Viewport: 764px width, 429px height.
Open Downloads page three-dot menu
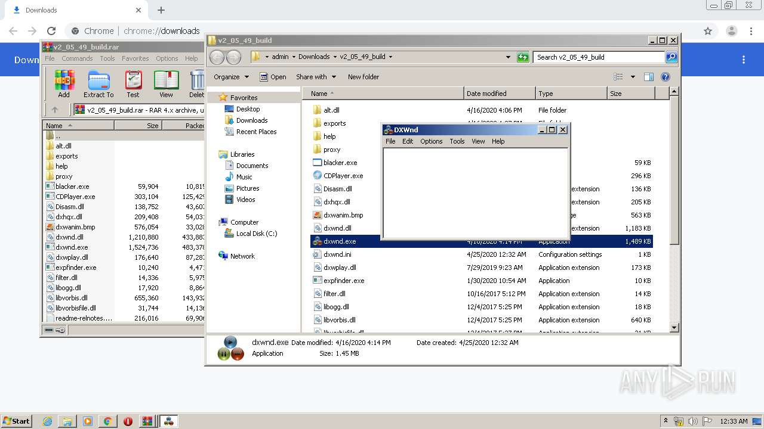(744, 60)
